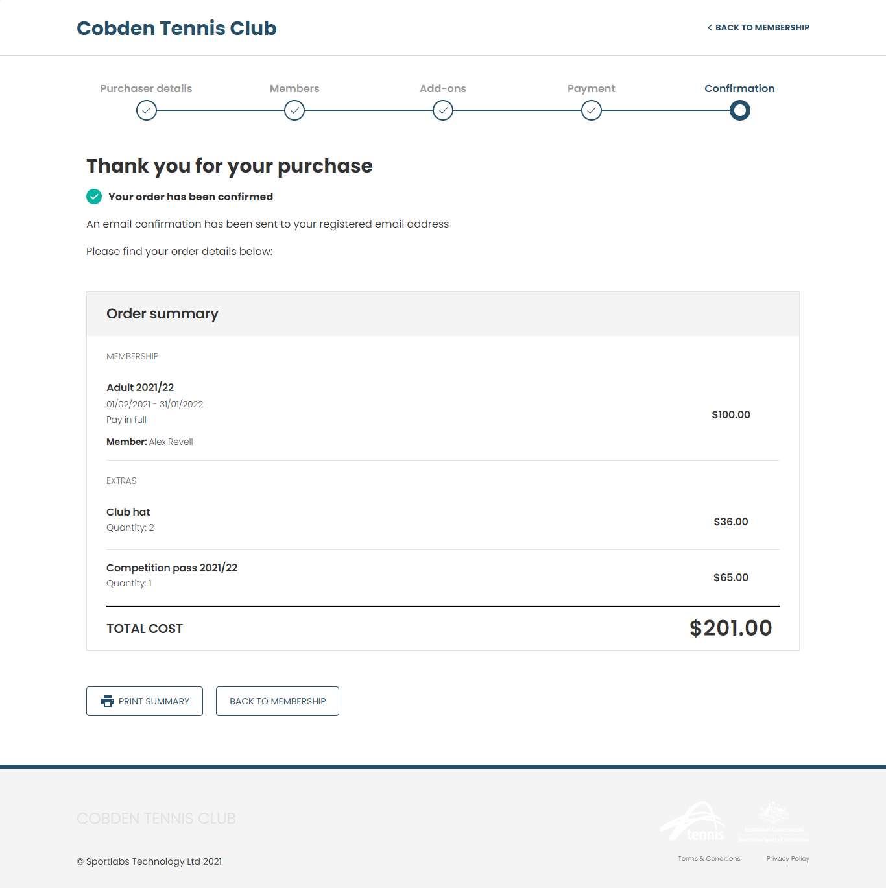Open the Terms & Conditions link
Image resolution: width=886 pixels, height=888 pixels.
(709, 858)
